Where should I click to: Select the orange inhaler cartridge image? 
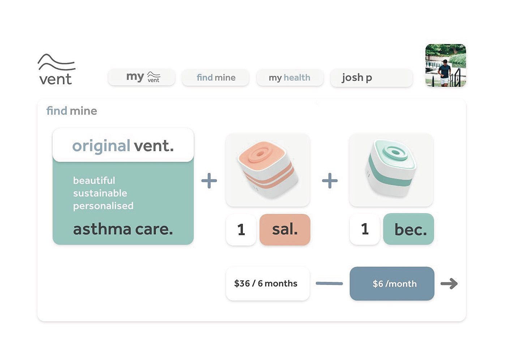coord(267,170)
